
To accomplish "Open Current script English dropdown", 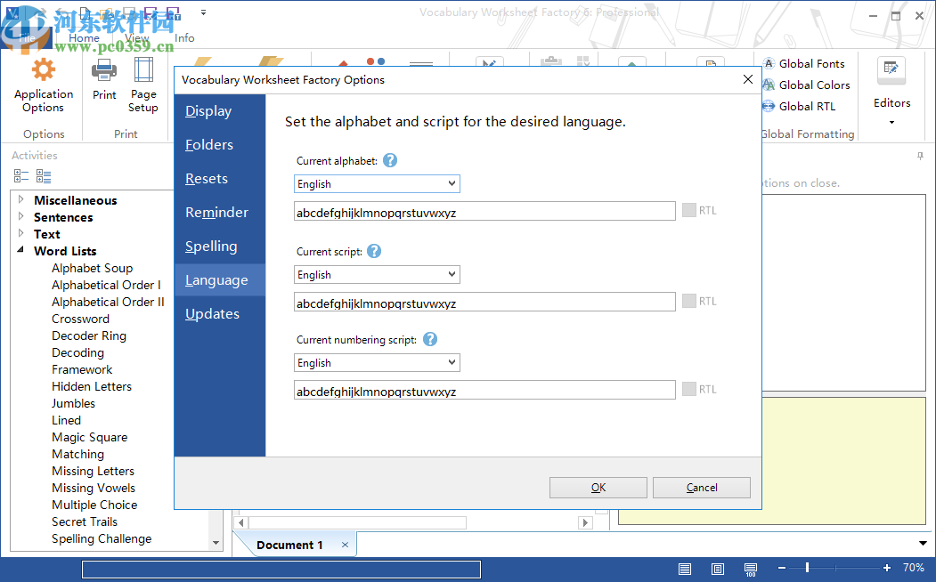I will pyautogui.click(x=377, y=274).
